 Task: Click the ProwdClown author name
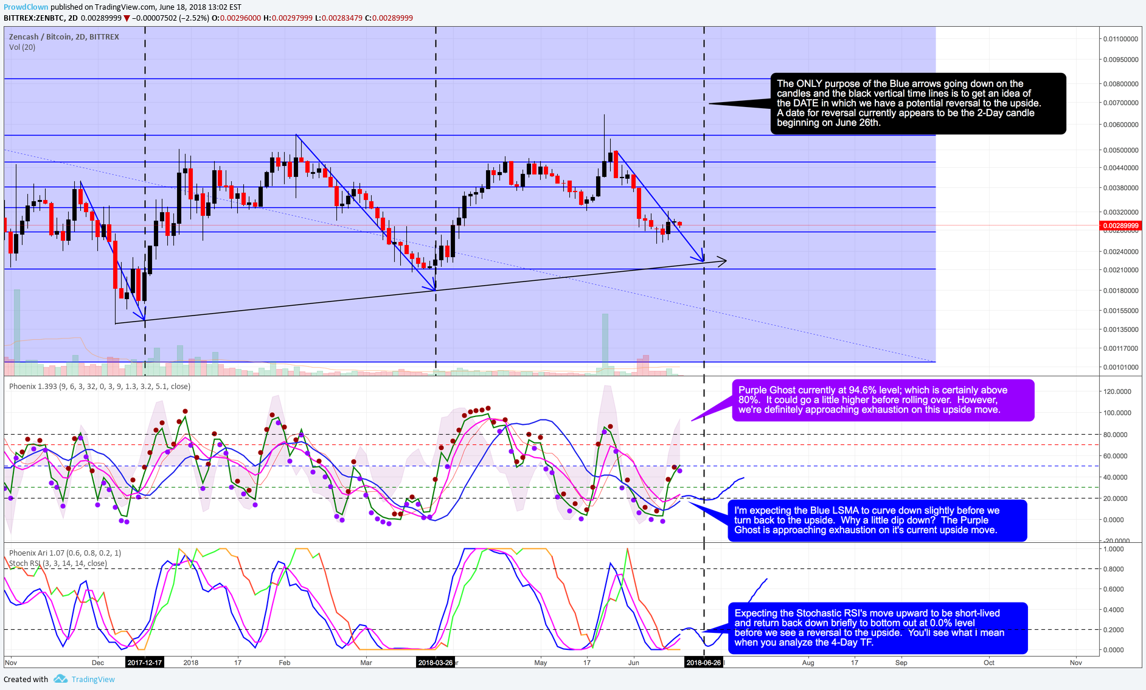[26, 7]
